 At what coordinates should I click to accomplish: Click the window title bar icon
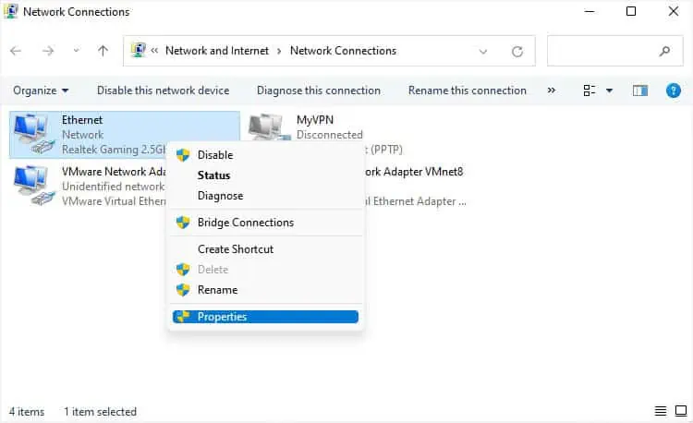(x=10, y=11)
